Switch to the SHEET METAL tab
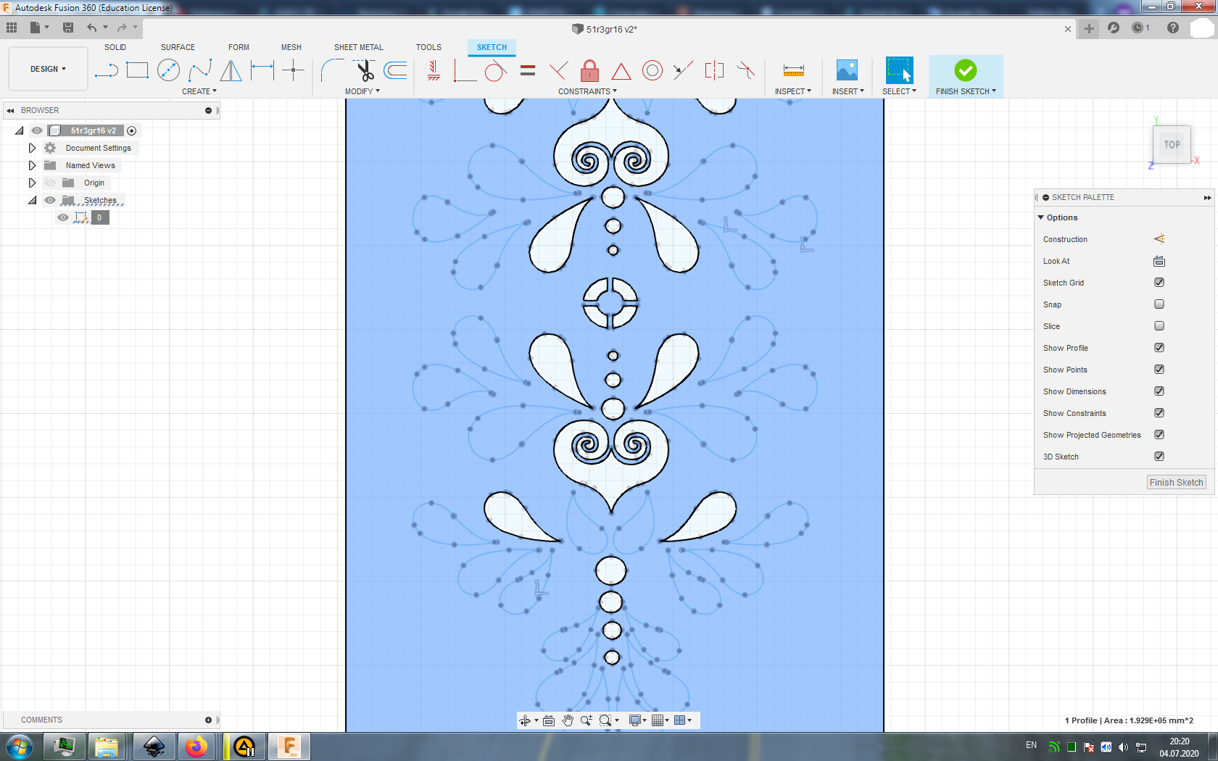The width and height of the screenshot is (1218, 761). pyautogui.click(x=359, y=47)
